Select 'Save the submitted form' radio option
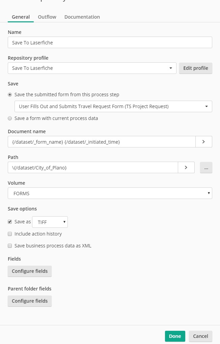 pyautogui.click(x=10, y=95)
